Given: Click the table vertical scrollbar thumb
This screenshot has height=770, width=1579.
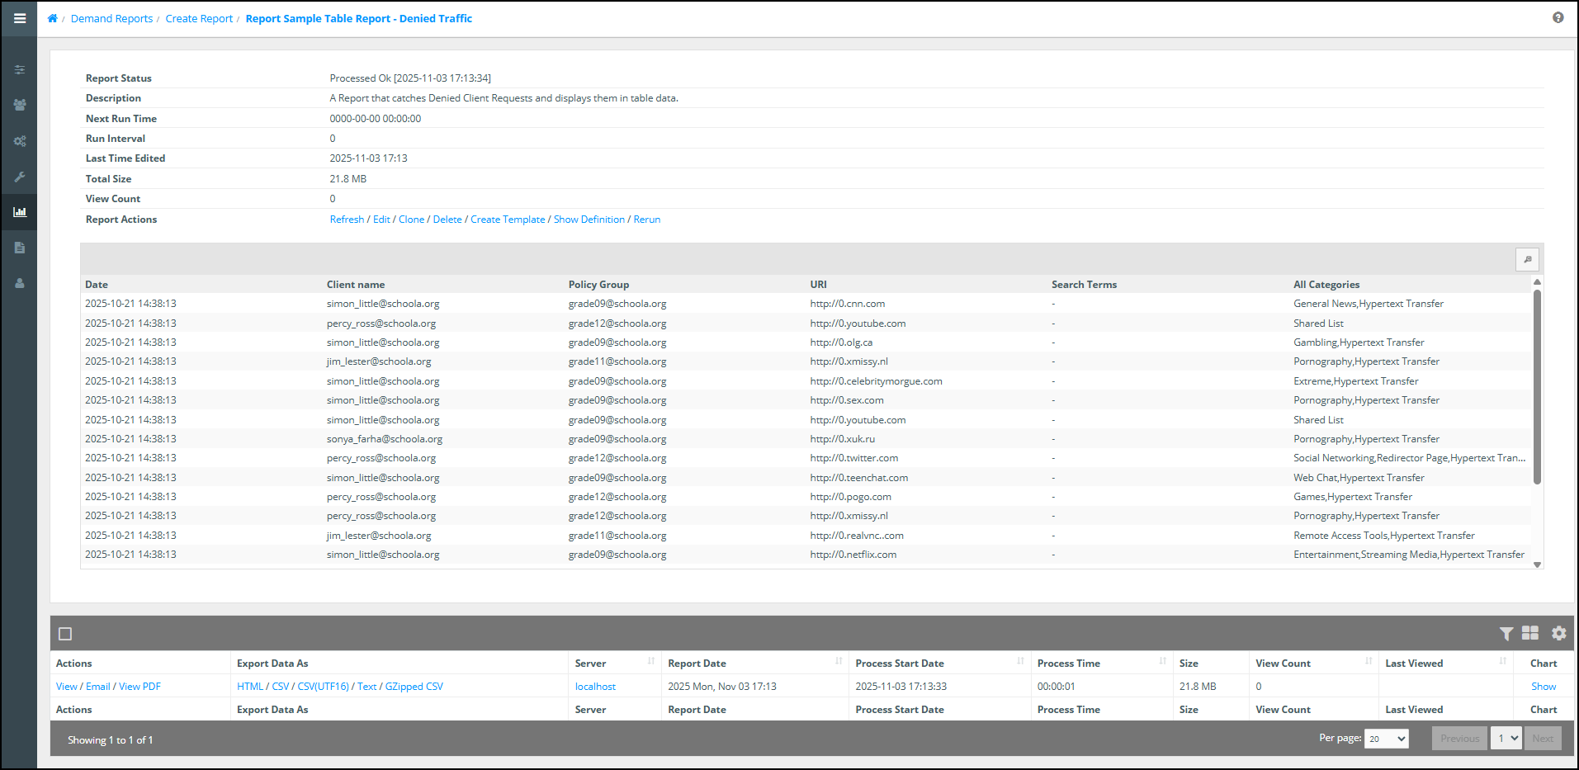Looking at the screenshot, I should [x=1537, y=386].
